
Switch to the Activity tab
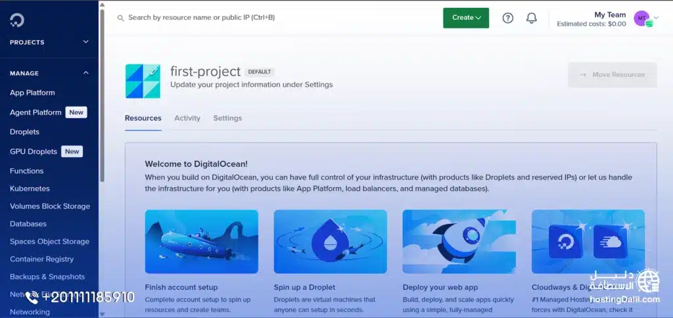pos(187,118)
